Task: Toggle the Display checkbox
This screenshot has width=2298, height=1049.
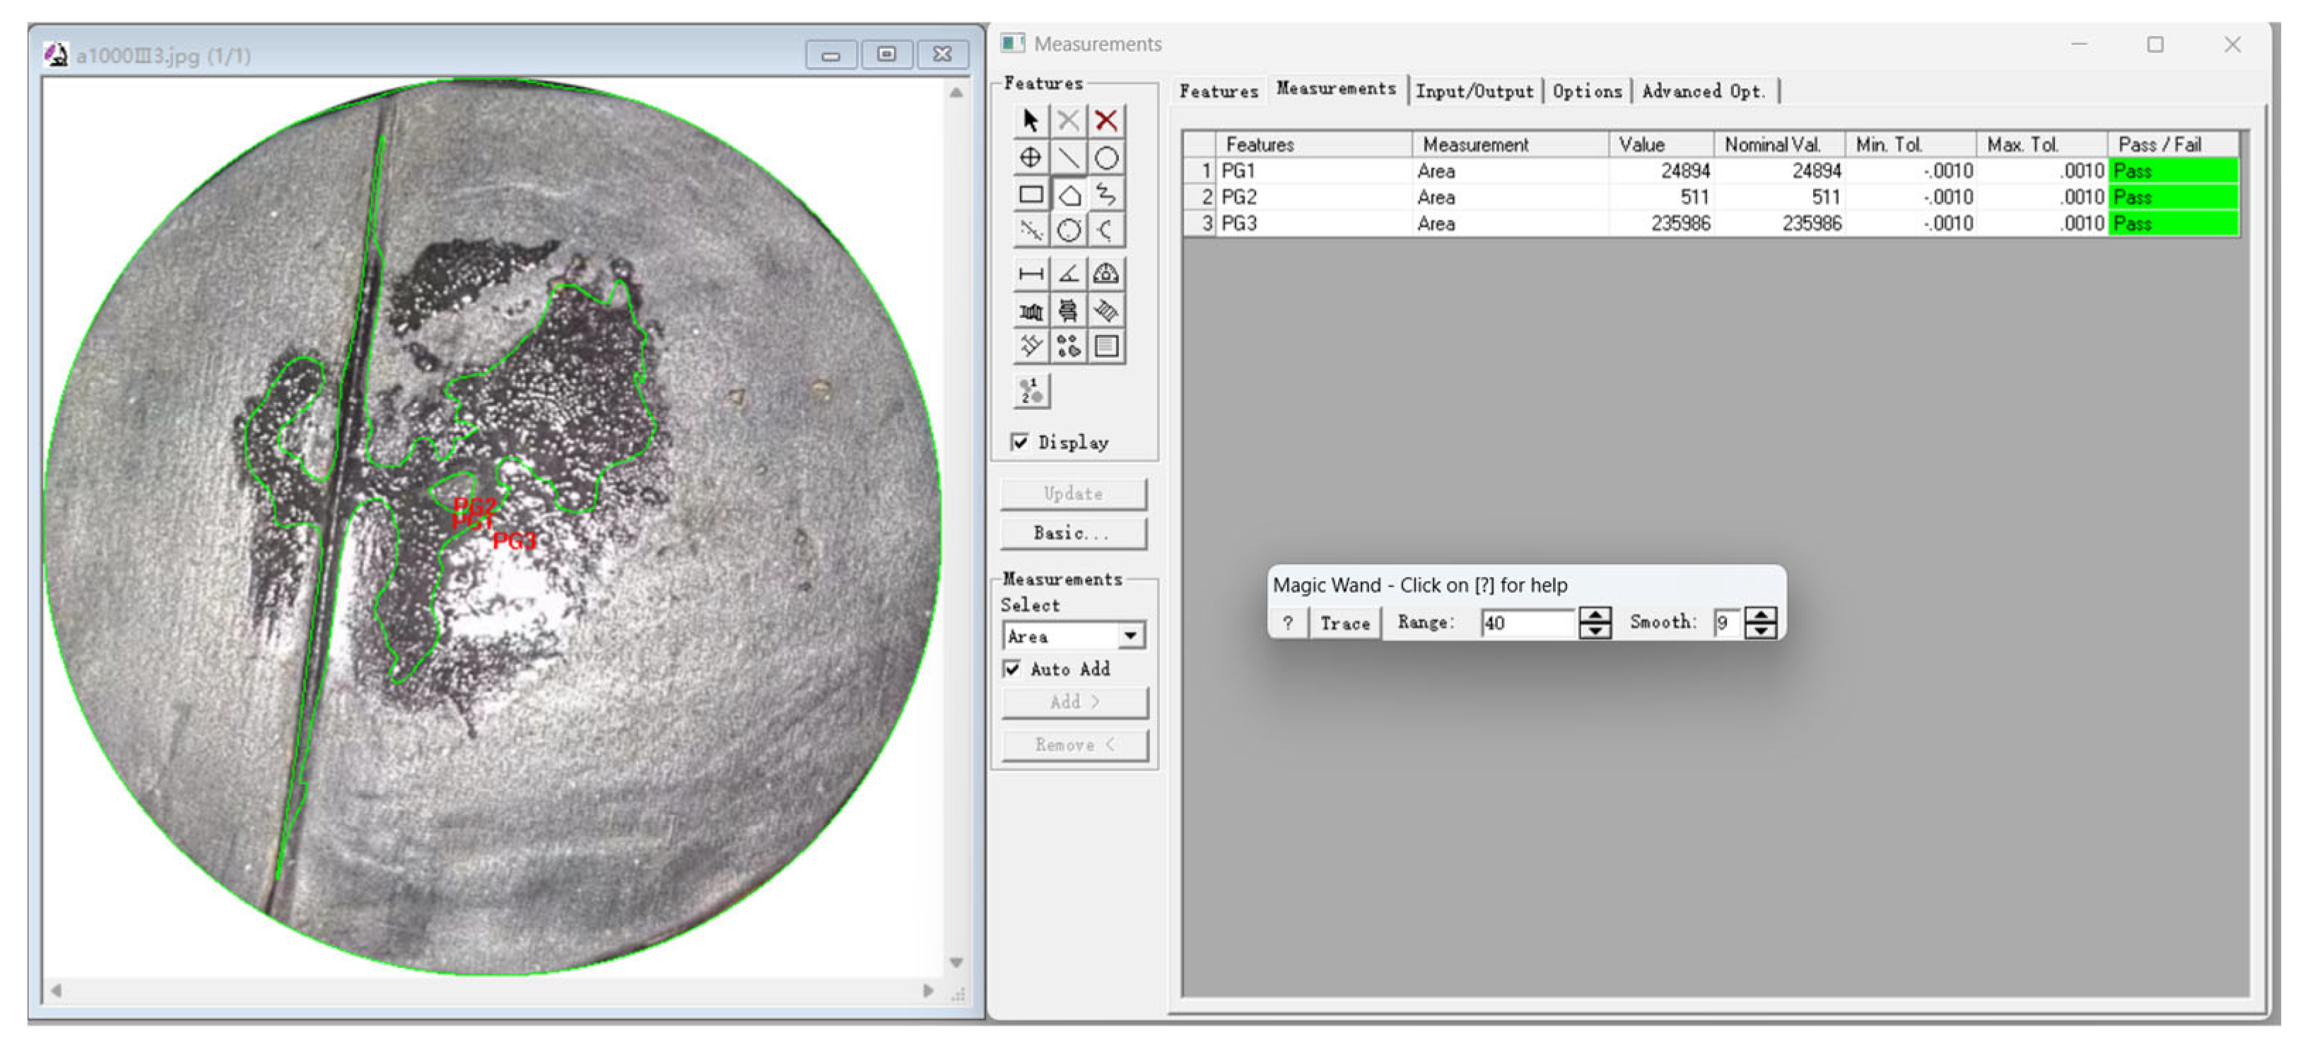Action: (x=1020, y=443)
